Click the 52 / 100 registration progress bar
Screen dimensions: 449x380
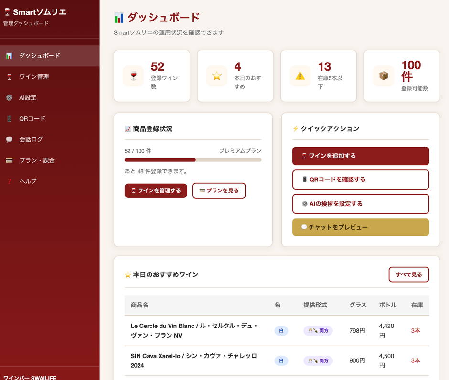coord(193,160)
